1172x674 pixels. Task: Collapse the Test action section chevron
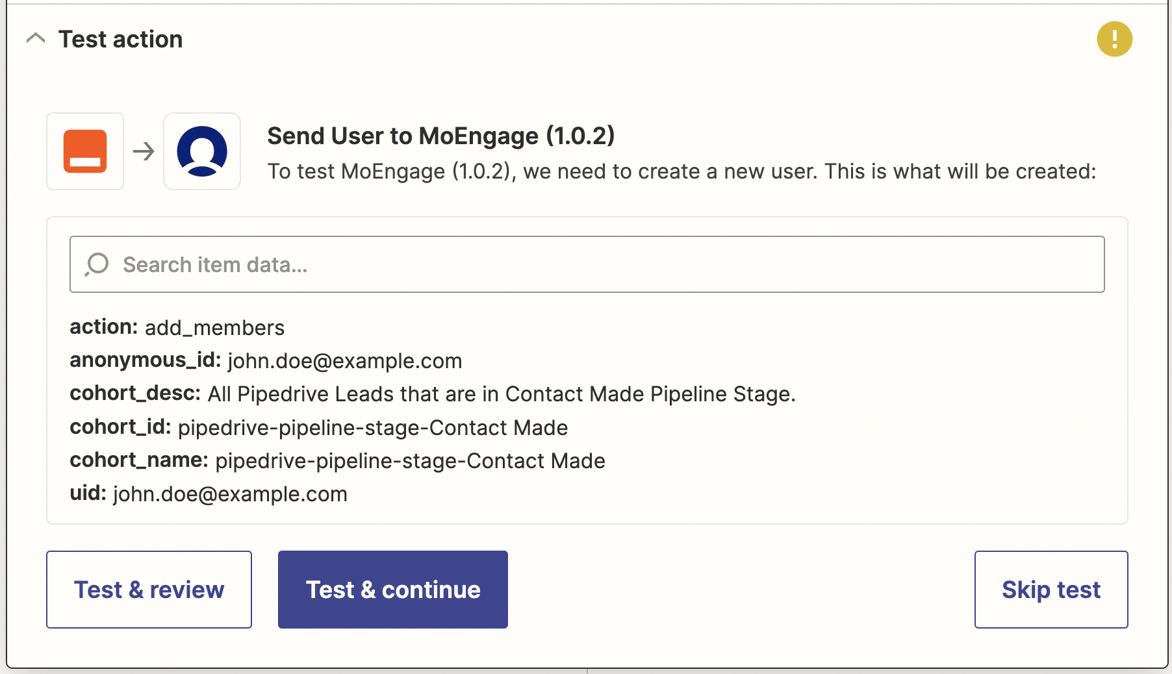point(36,39)
